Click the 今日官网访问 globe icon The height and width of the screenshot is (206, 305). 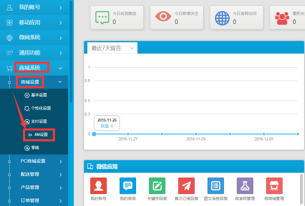click(x=222, y=18)
